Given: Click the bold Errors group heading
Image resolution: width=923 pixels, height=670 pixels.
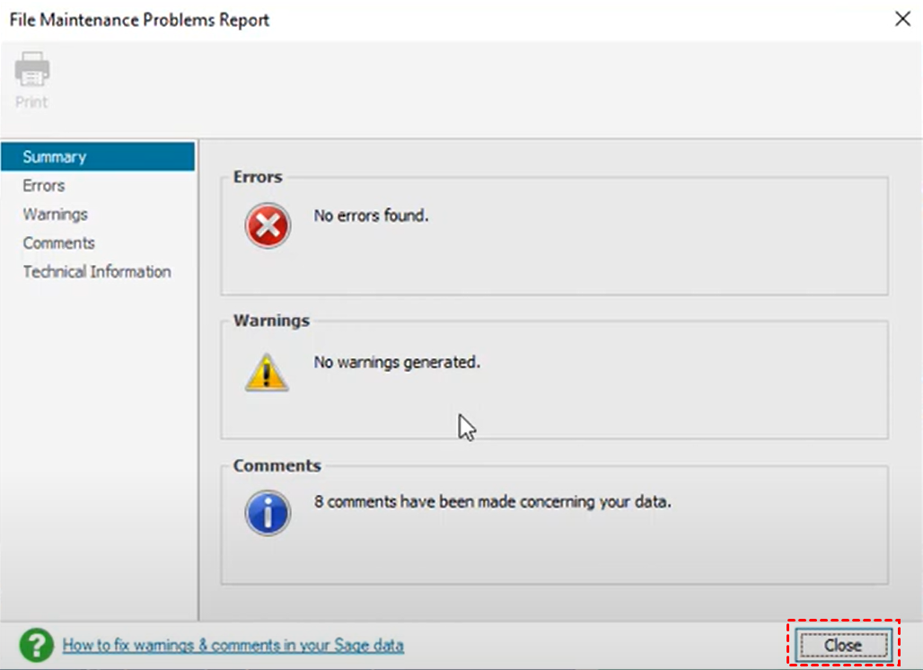Looking at the screenshot, I should tap(258, 177).
